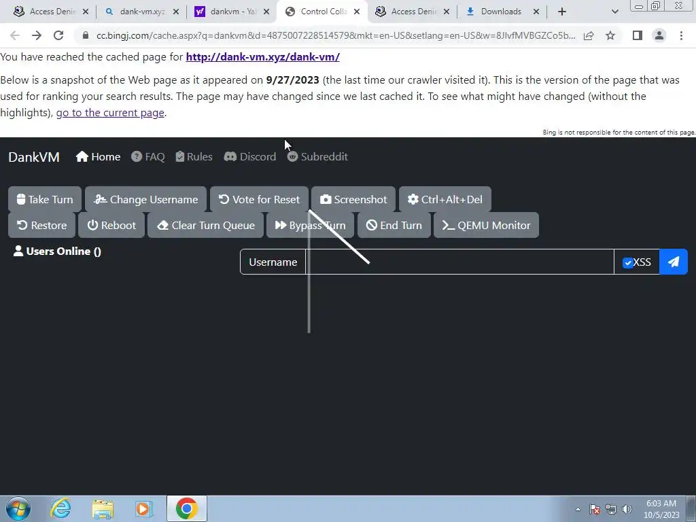Click the Users Online label
This screenshot has height=522, width=696.
58,251
